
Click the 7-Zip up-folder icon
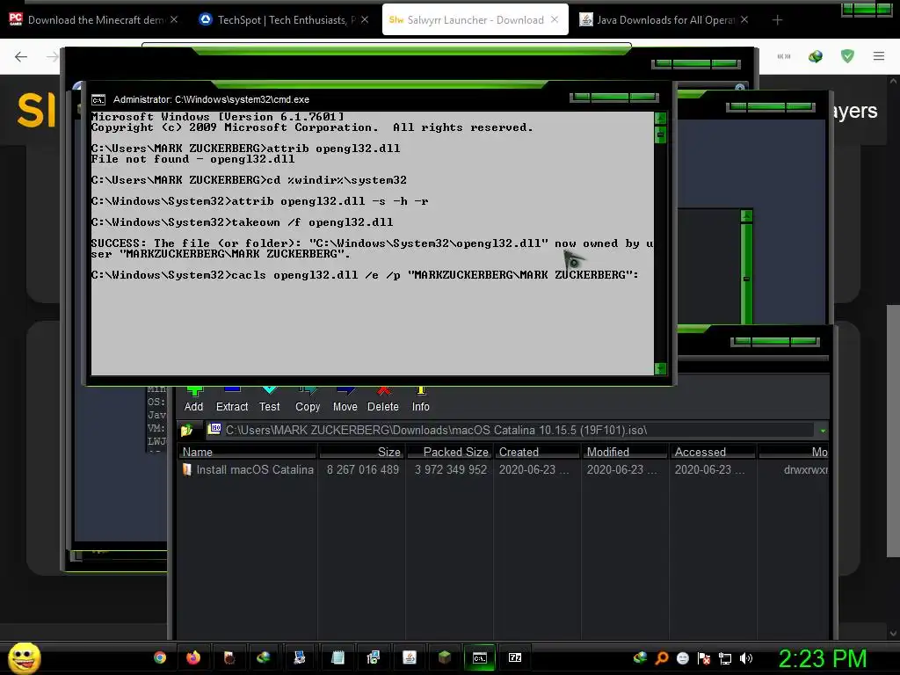pos(186,430)
